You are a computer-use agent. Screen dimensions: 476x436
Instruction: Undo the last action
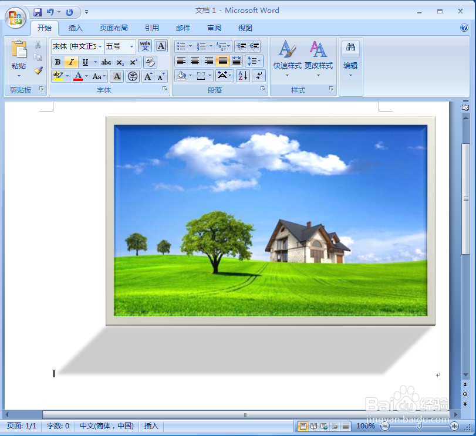[50, 12]
